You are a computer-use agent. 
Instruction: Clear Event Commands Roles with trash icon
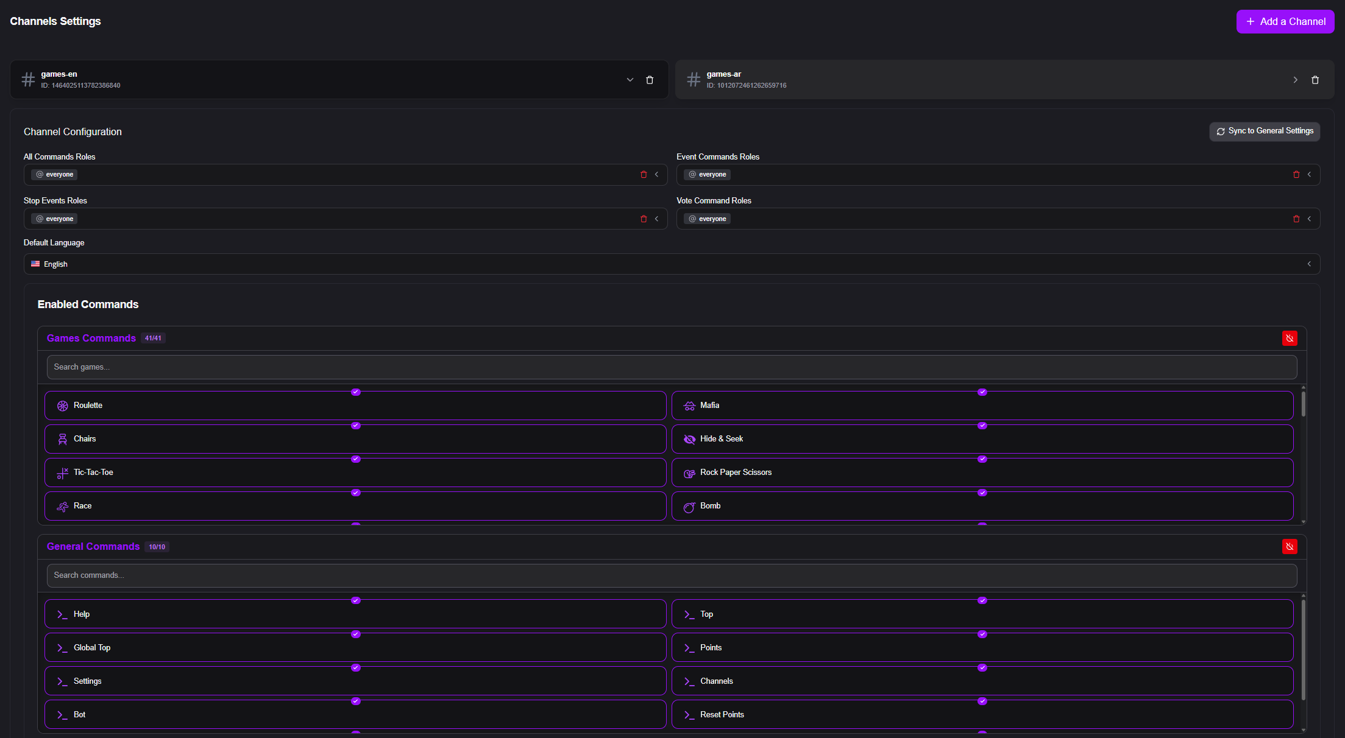tap(1296, 175)
